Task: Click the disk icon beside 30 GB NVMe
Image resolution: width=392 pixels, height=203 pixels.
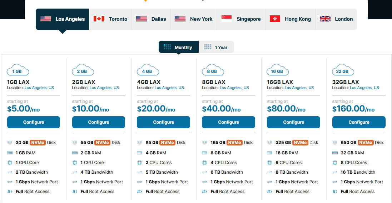Action: (10, 143)
